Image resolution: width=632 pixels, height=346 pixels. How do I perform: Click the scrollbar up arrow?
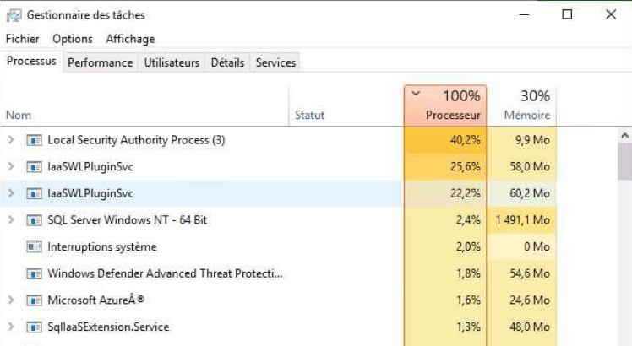625,135
